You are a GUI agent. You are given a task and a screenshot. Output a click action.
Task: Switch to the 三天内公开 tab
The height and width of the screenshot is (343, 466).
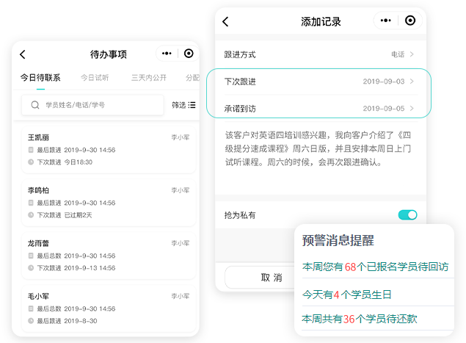(x=149, y=78)
